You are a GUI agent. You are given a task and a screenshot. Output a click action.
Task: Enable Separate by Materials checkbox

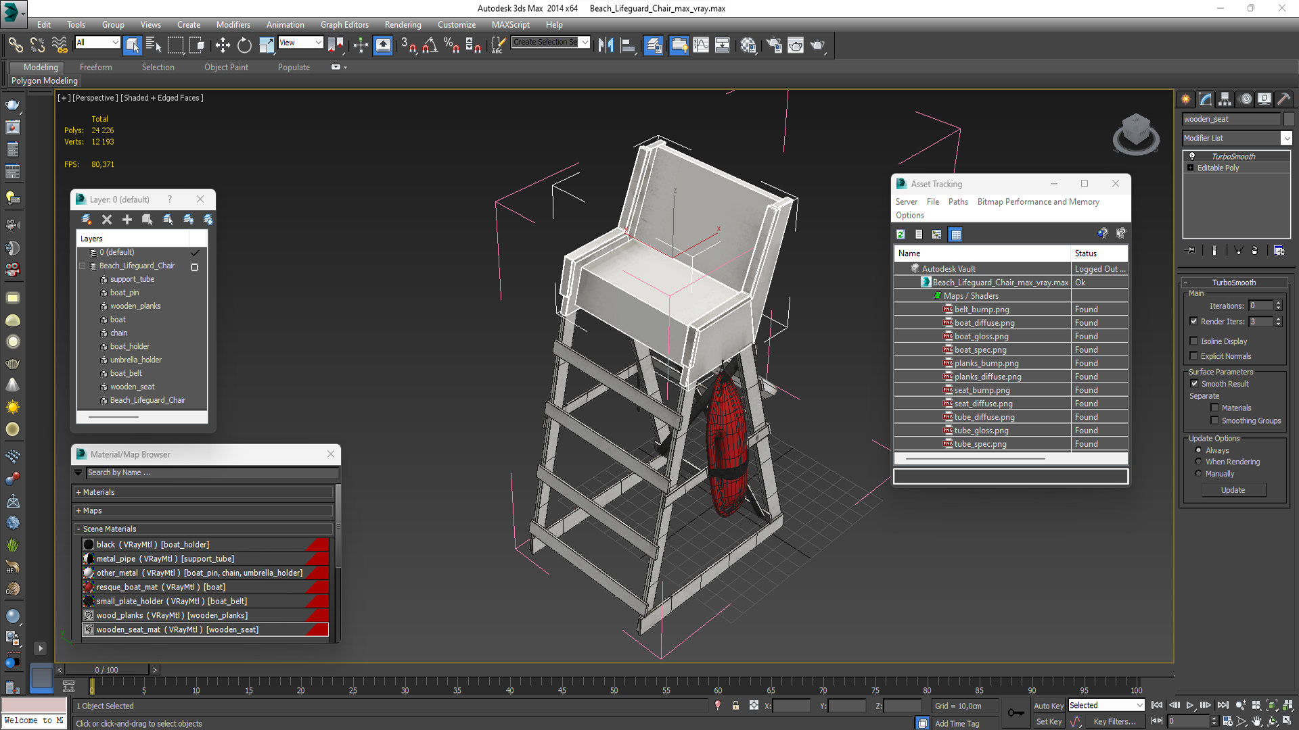(1214, 408)
